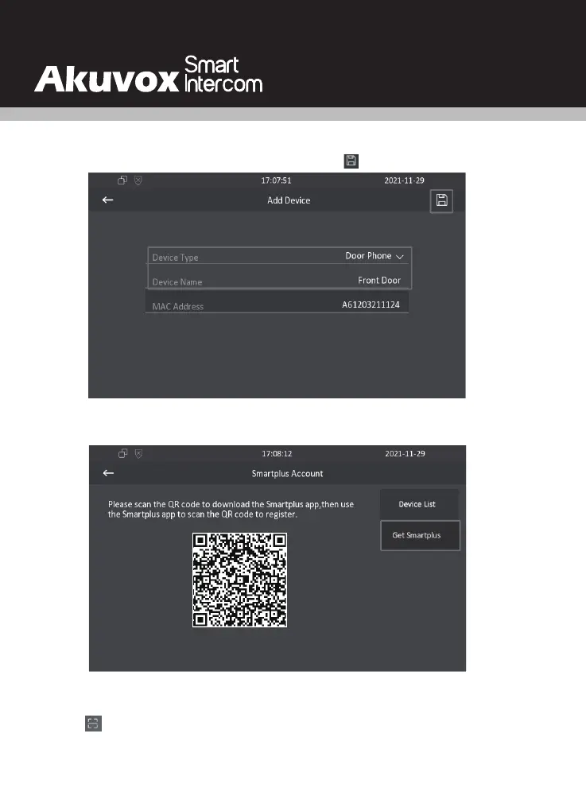This screenshot has width=586, height=811.
Task: Click the MAC Address label
Action: (x=178, y=306)
